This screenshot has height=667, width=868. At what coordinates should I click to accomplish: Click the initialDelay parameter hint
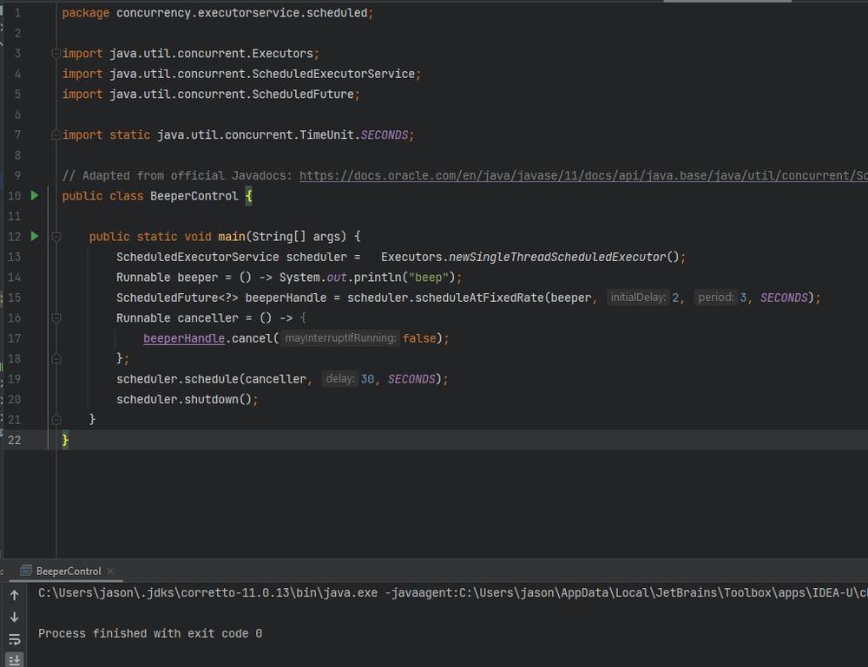(x=638, y=298)
